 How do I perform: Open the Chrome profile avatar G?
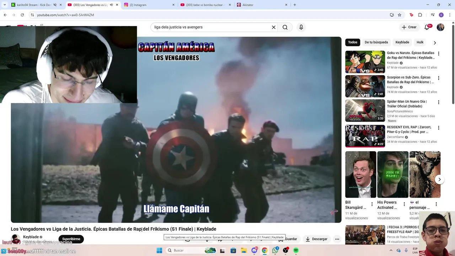coord(441,15)
